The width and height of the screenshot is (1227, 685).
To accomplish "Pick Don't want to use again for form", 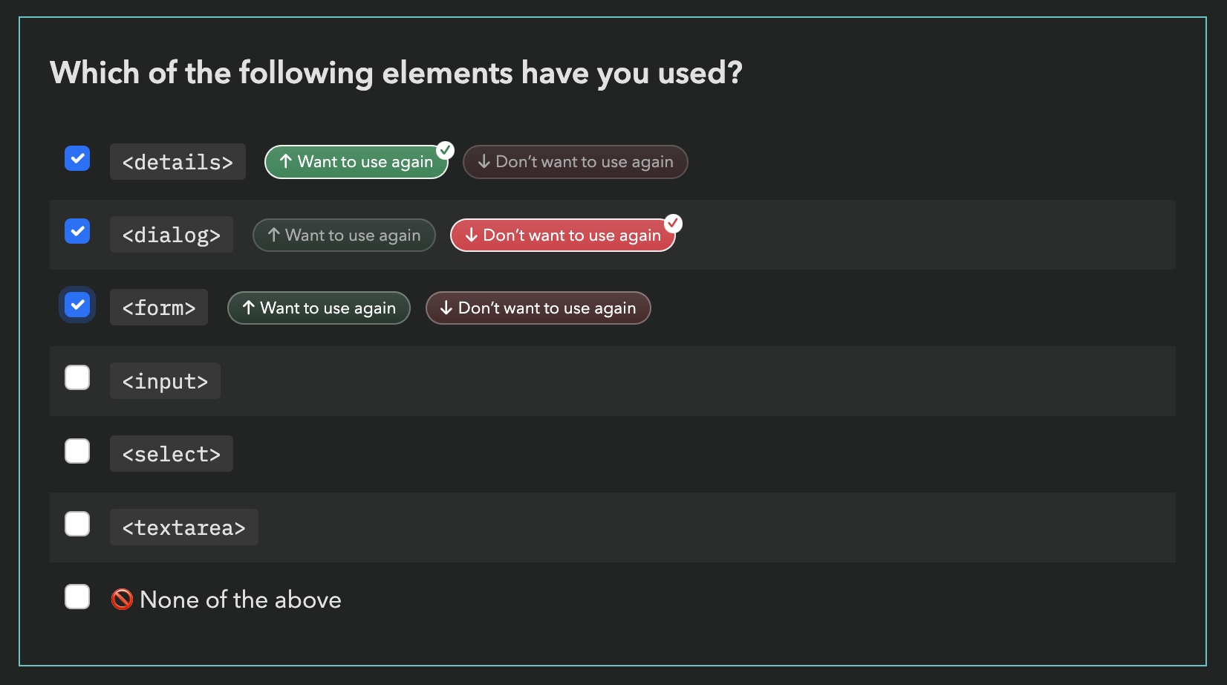I will [x=538, y=308].
